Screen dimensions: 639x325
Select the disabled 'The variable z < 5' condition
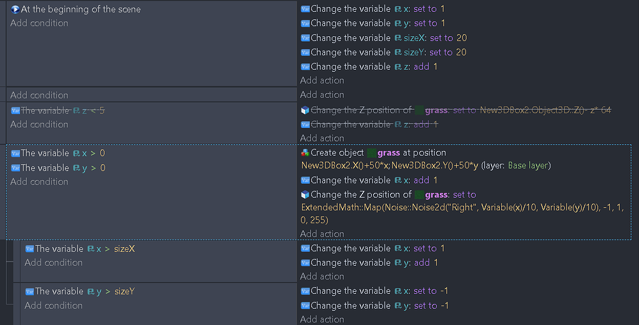click(x=62, y=110)
